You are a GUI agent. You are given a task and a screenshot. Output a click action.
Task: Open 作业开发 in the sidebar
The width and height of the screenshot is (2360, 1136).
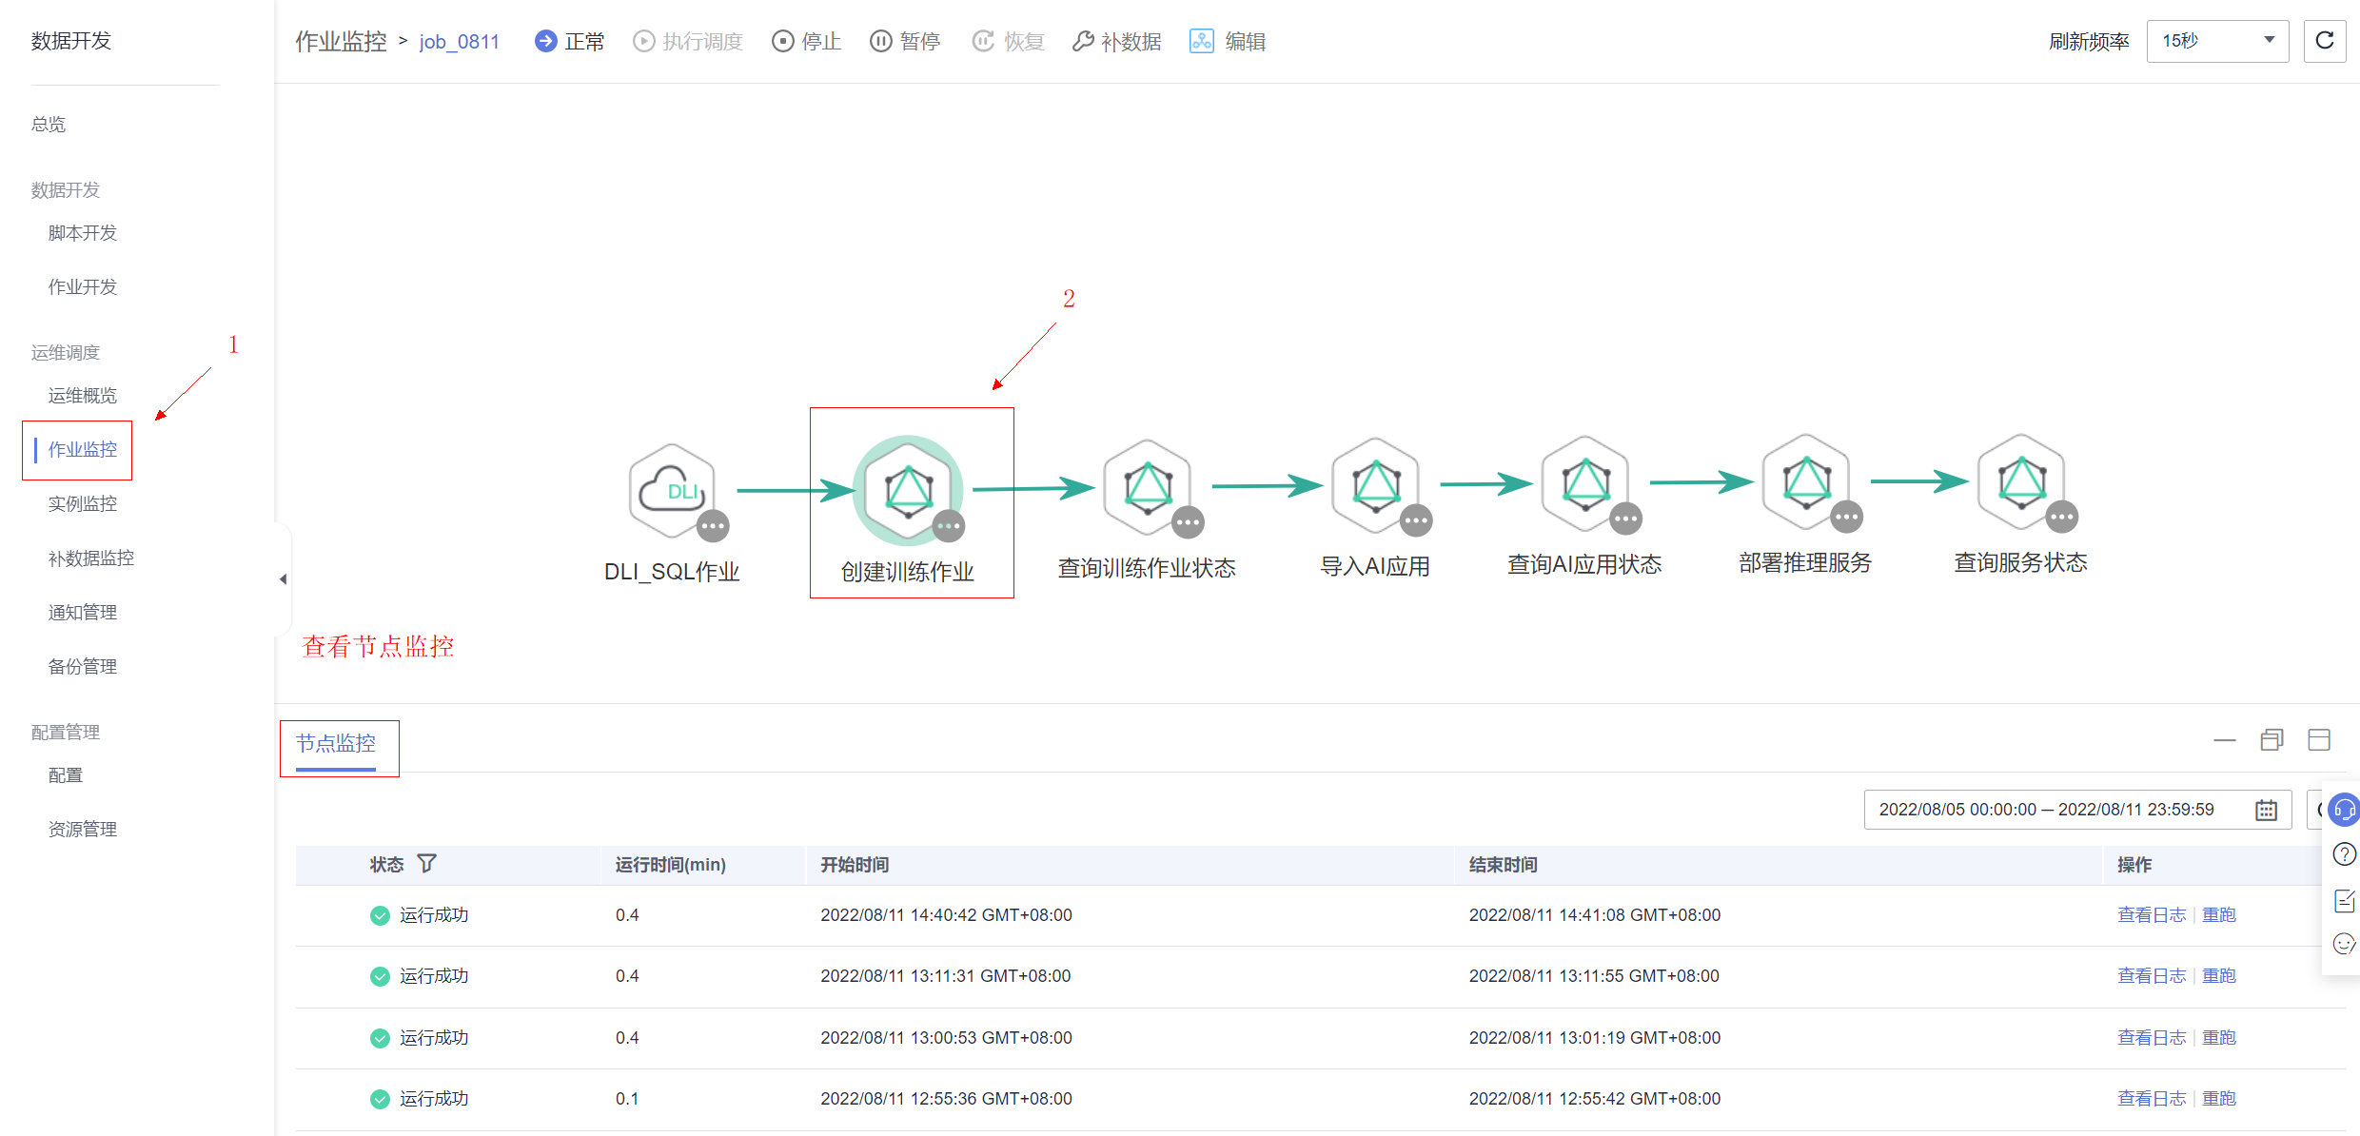click(83, 287)
